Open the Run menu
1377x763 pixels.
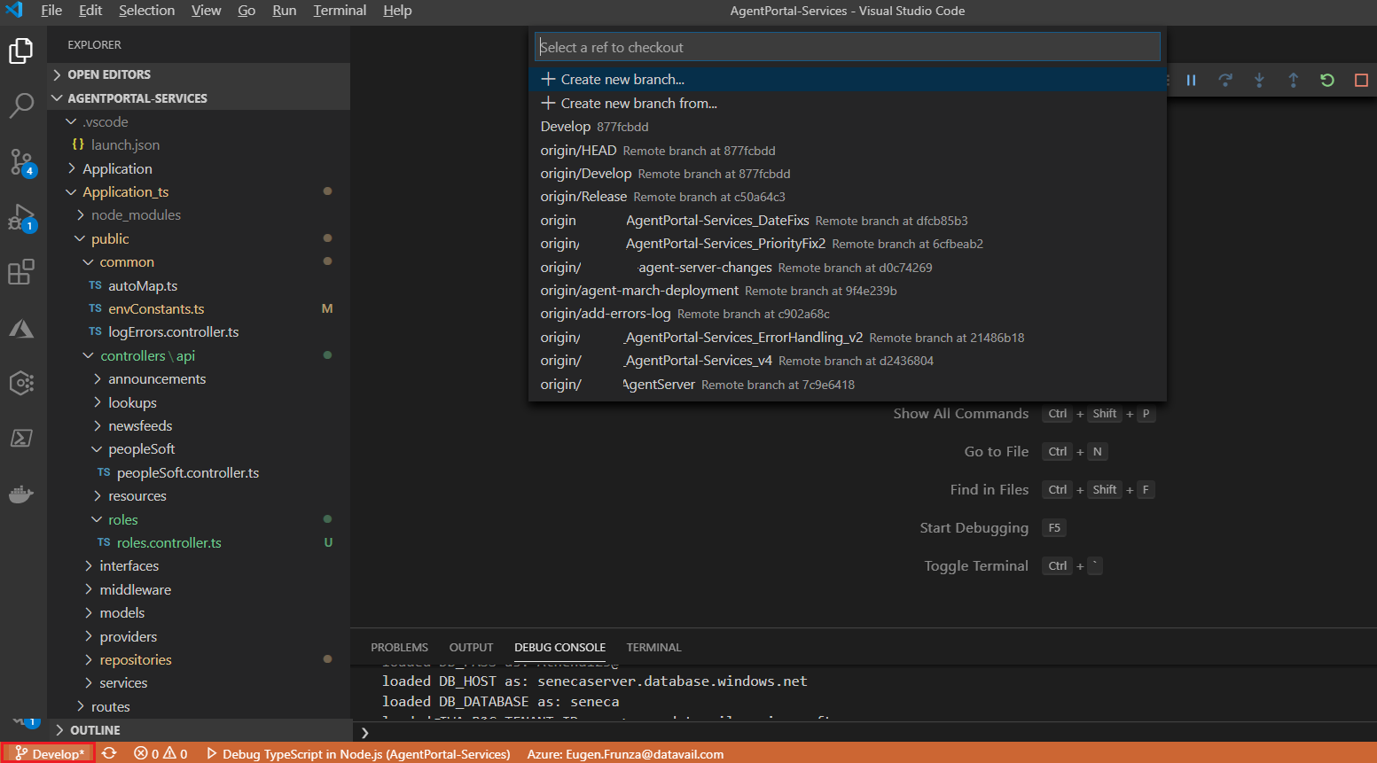coord(284,11)
